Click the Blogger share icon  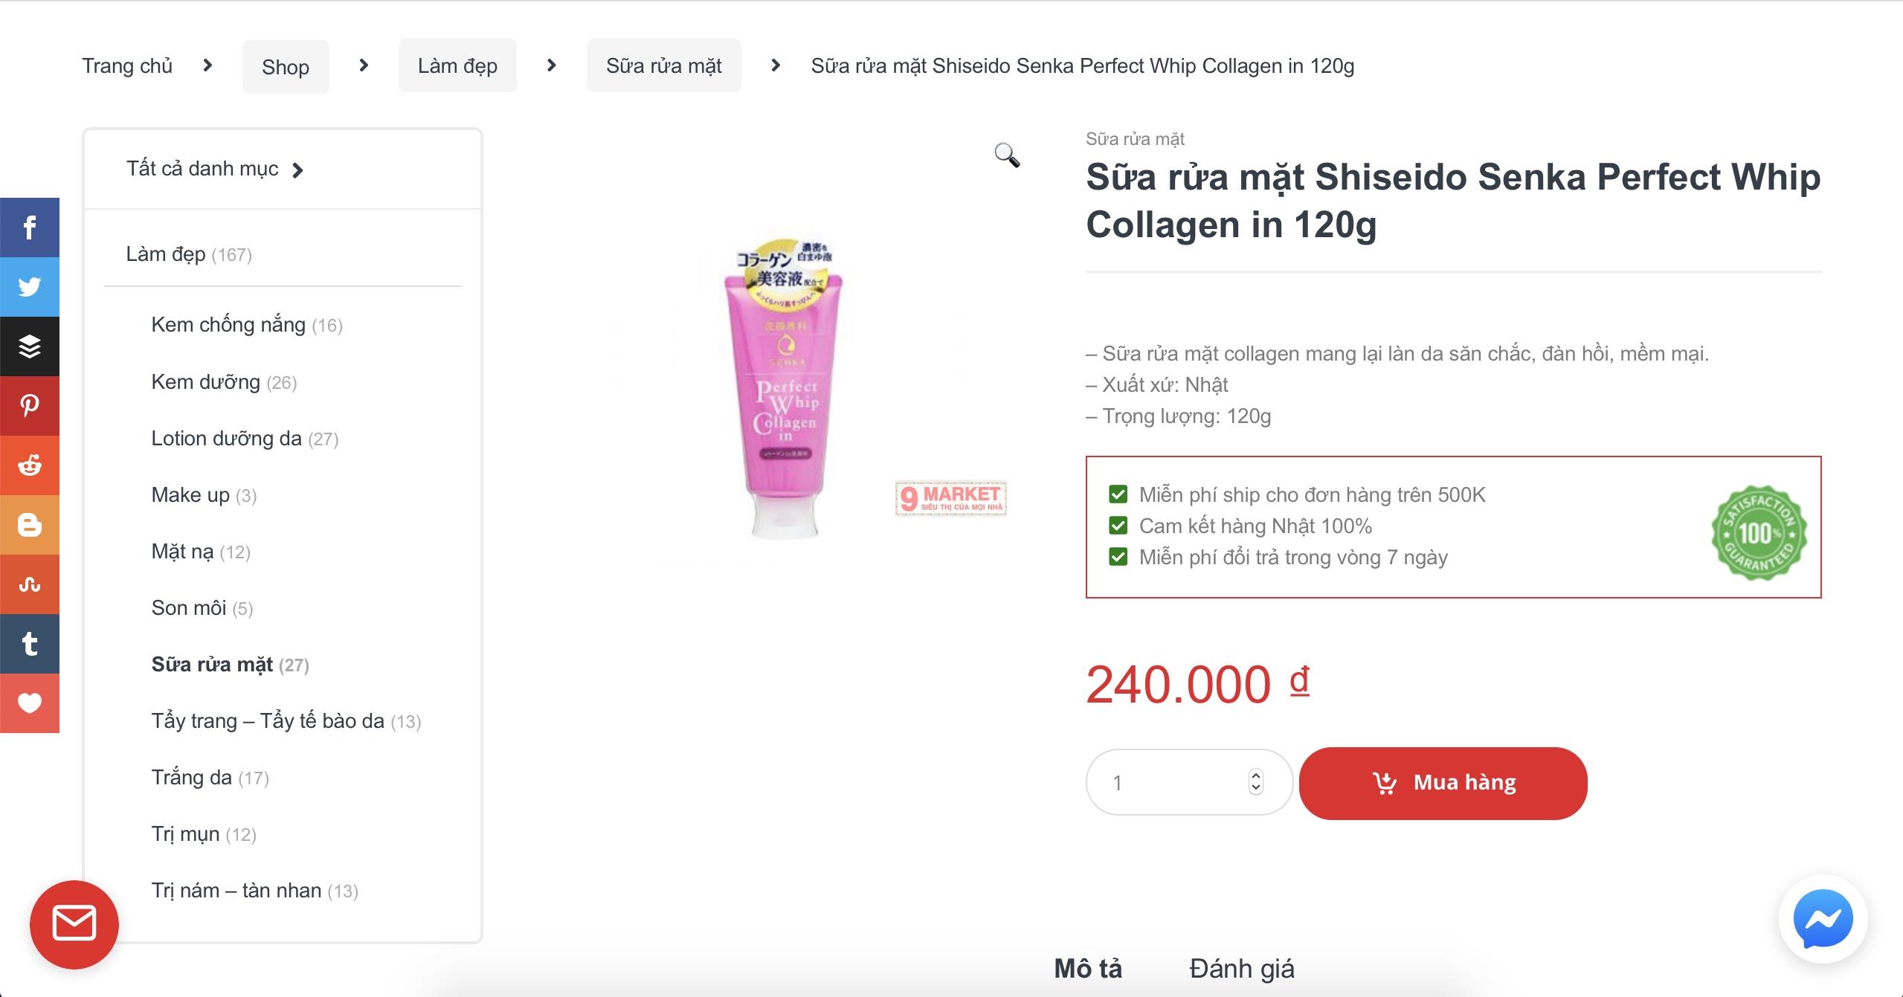(x=30, y=525)
